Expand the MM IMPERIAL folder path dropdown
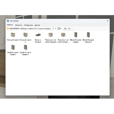Screen dimensions: 114x114 pos(52,28)
